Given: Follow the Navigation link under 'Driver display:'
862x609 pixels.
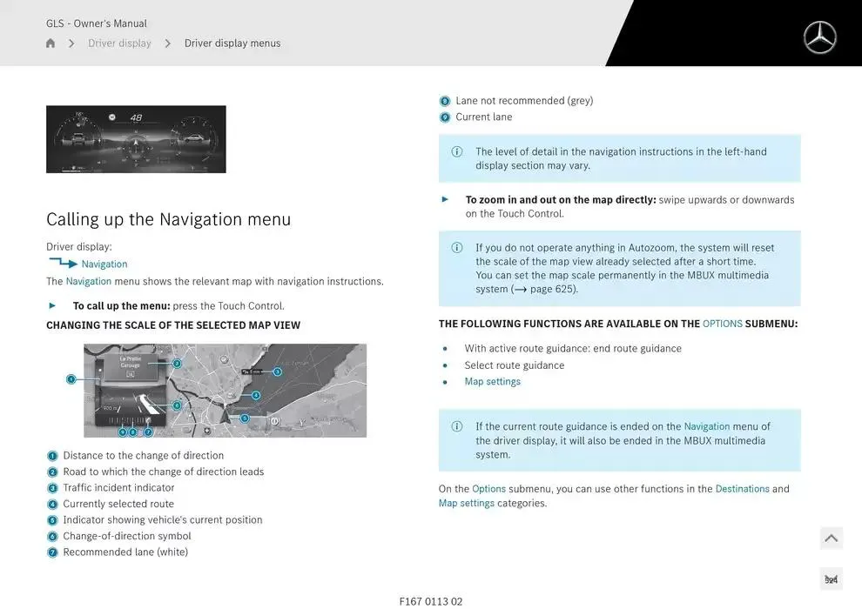Looking at the screenshot, I should click(104, 264).
